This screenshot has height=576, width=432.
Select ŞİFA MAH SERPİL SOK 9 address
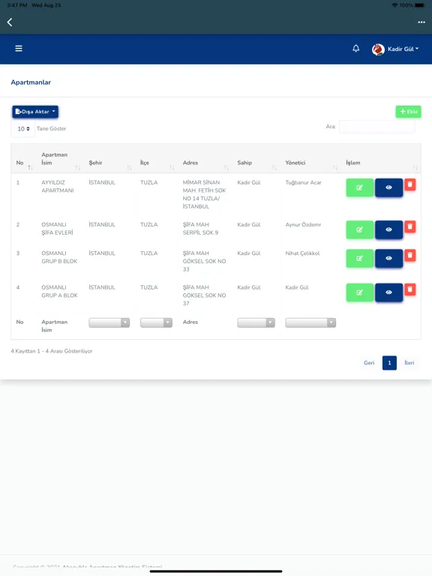(x=201, y=229)
